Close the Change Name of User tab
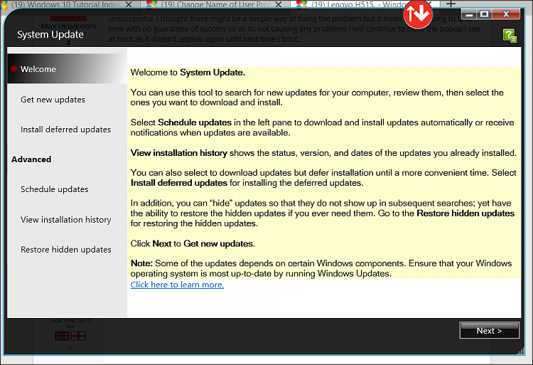 click(278, 4)
